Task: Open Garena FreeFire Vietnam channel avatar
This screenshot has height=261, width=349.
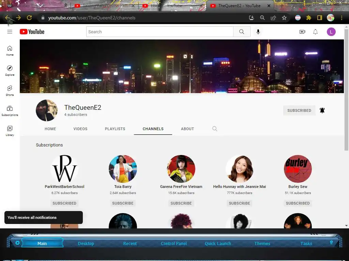Action: click(181, 169)
